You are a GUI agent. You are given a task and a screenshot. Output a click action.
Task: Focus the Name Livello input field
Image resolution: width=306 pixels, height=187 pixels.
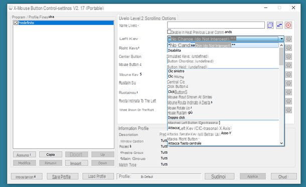[x=216, y=25]
